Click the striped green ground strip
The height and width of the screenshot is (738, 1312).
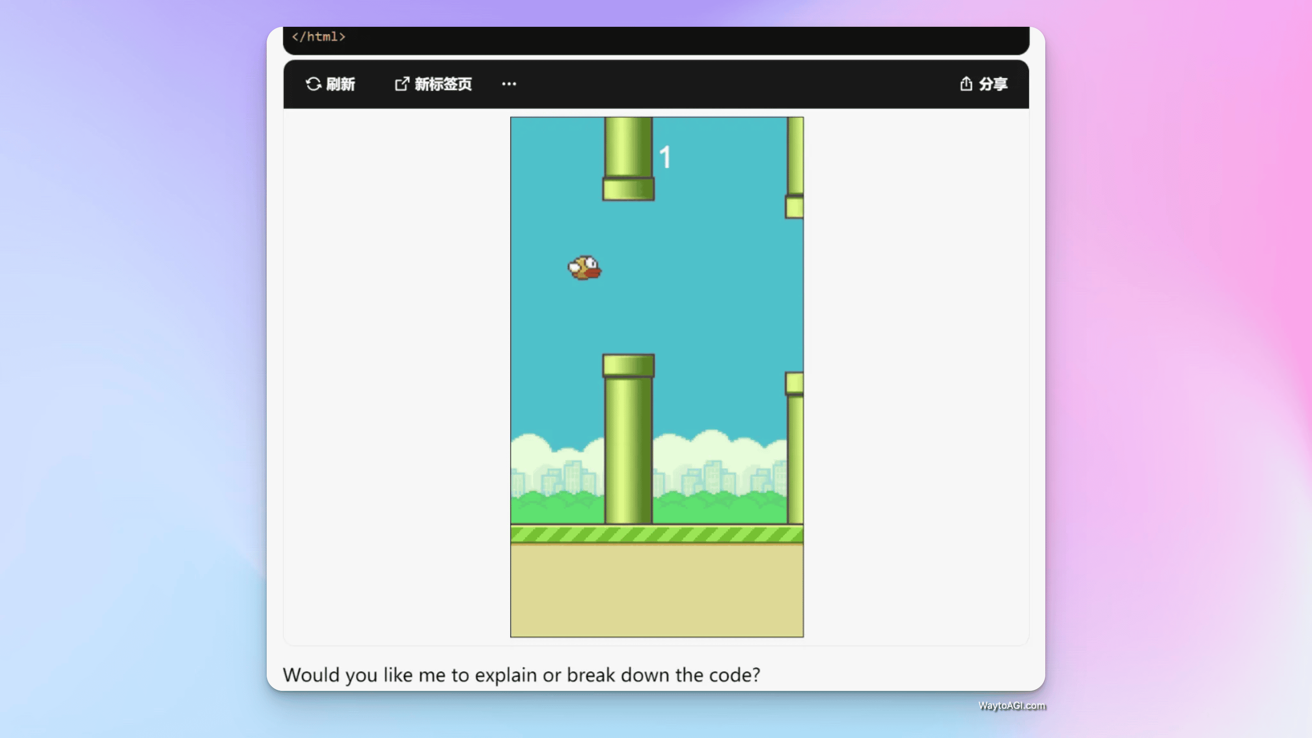point(657,534)
